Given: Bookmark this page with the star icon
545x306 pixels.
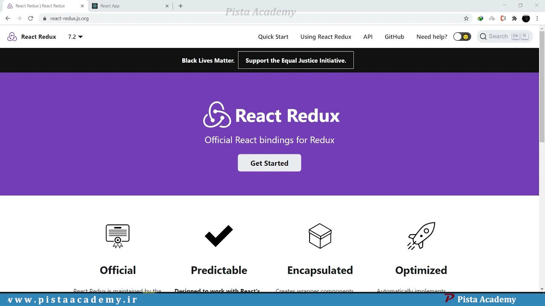Looking at the screenshot, I should (x=466, y=18).
